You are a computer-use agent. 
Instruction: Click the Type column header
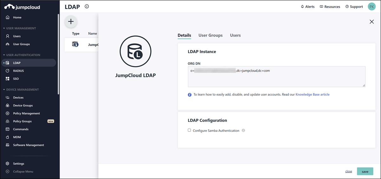(x=76, y=33)
